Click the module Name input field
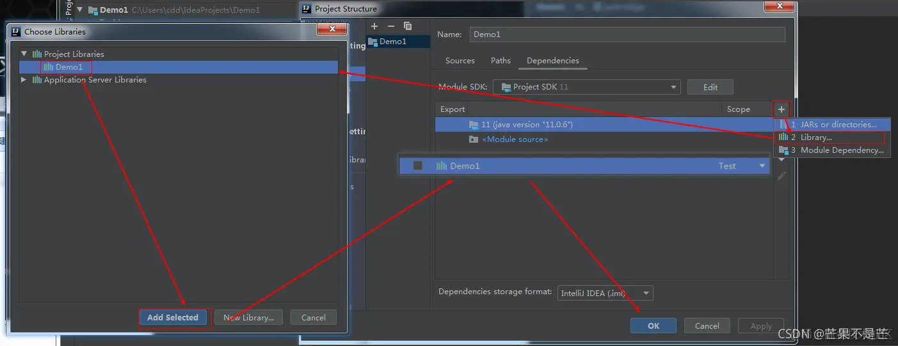 pyautogui.click(x=627, y=35)
